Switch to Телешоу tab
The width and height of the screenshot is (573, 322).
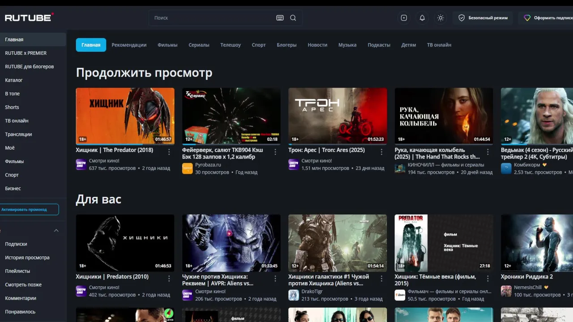click(231, 45)
